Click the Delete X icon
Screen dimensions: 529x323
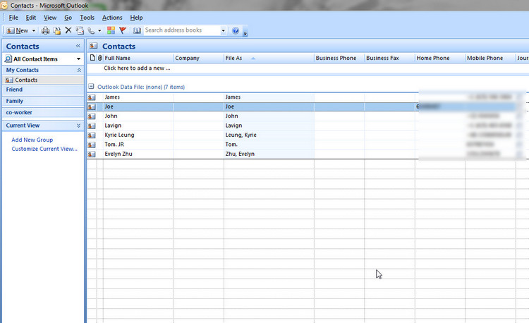click(68, 30)
